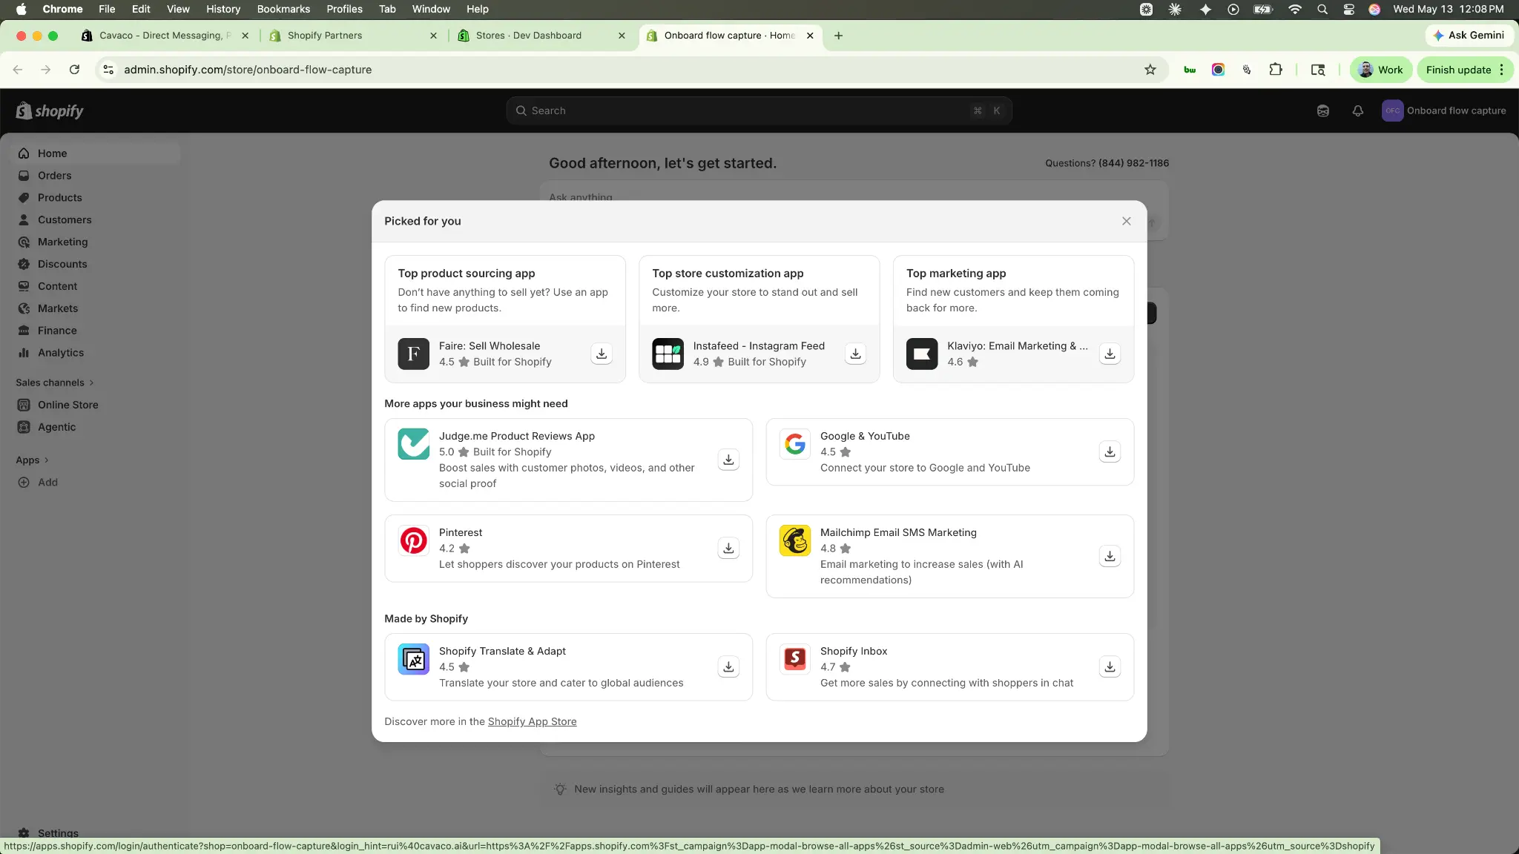Switch to the Shopify Partners tab
1519x854 pixels.
click(x=353, y=36)
